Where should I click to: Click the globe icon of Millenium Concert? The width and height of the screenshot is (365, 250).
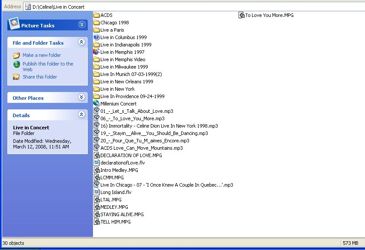[x=96, y=103]
